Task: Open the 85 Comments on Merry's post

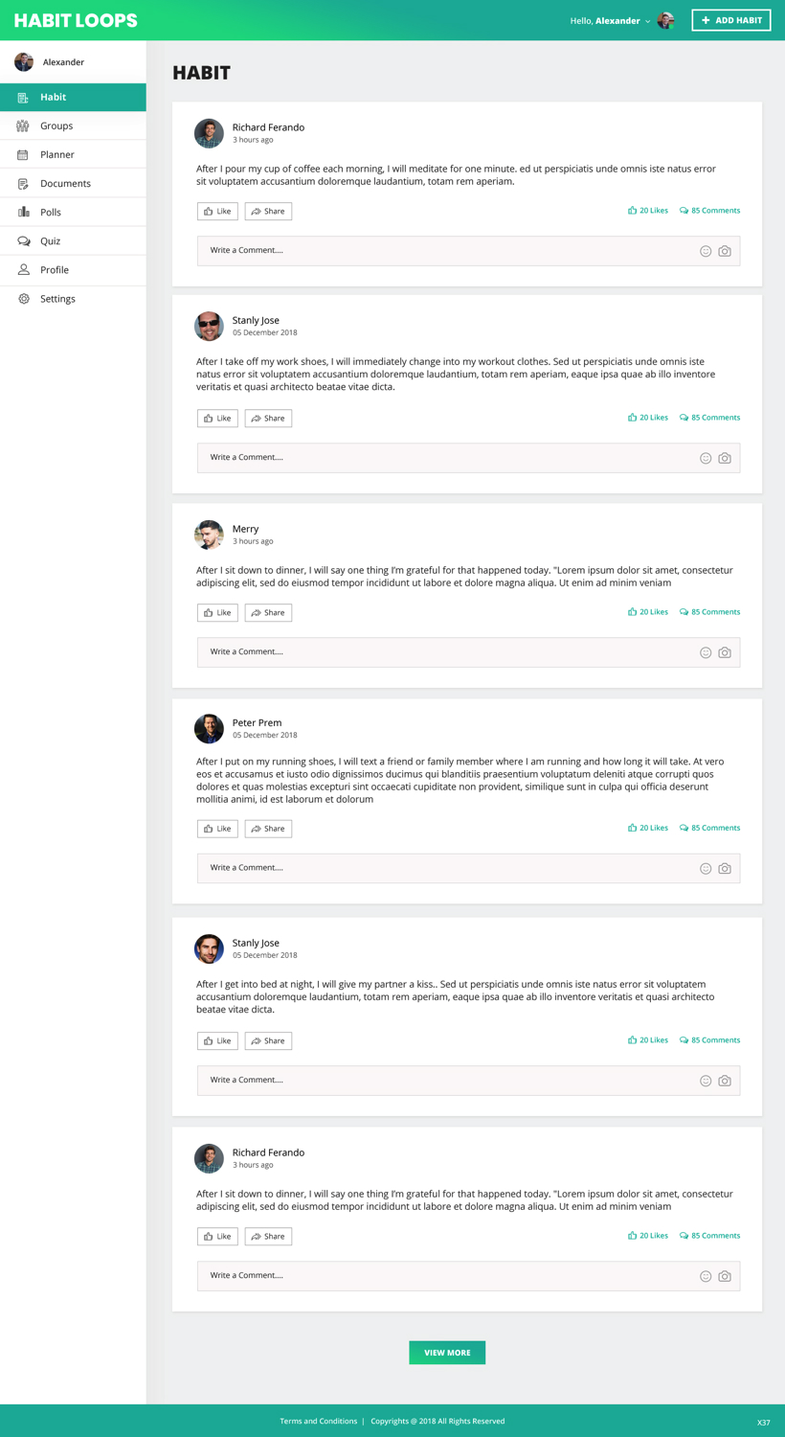Action: click(x=709, y=612)
